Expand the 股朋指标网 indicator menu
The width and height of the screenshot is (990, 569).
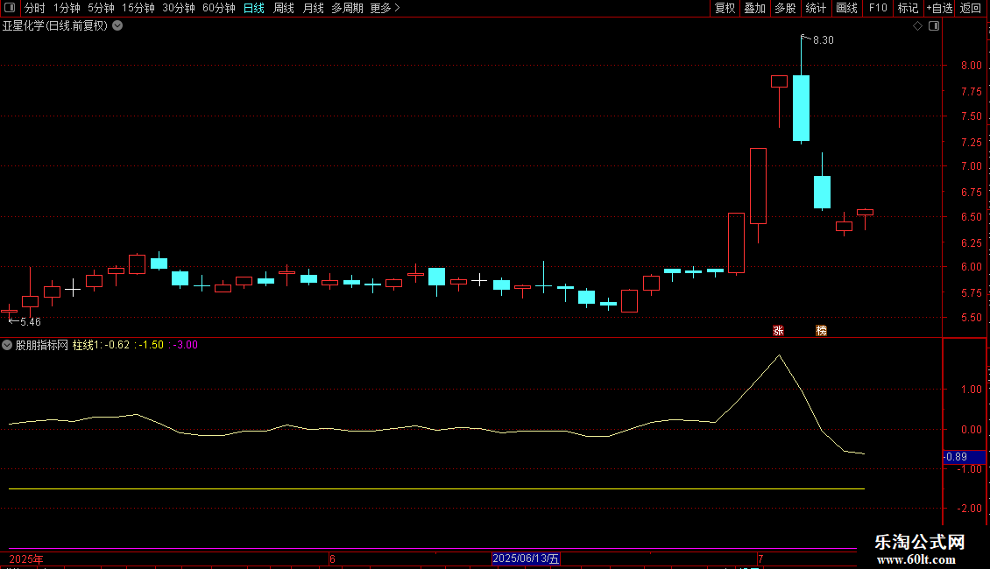pyautogui.click(x=7, y=345)
